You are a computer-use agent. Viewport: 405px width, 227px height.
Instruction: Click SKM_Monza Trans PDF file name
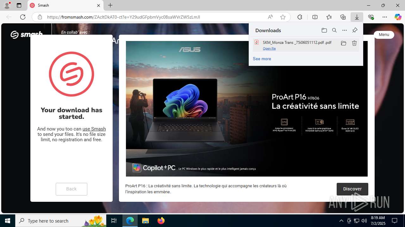(297, 43)
